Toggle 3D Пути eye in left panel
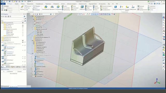The height and width of the screenshot is (93, 166). tap(23, 26)
